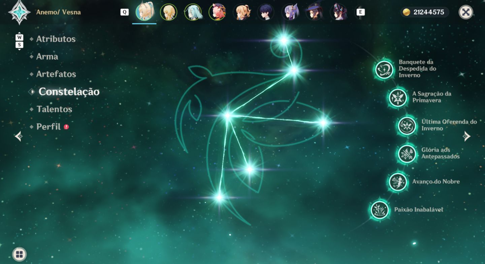Go to previous character with left arrow
Viewport: 485px width, 264px height.
pyautogui.click(x=19, y=136)
